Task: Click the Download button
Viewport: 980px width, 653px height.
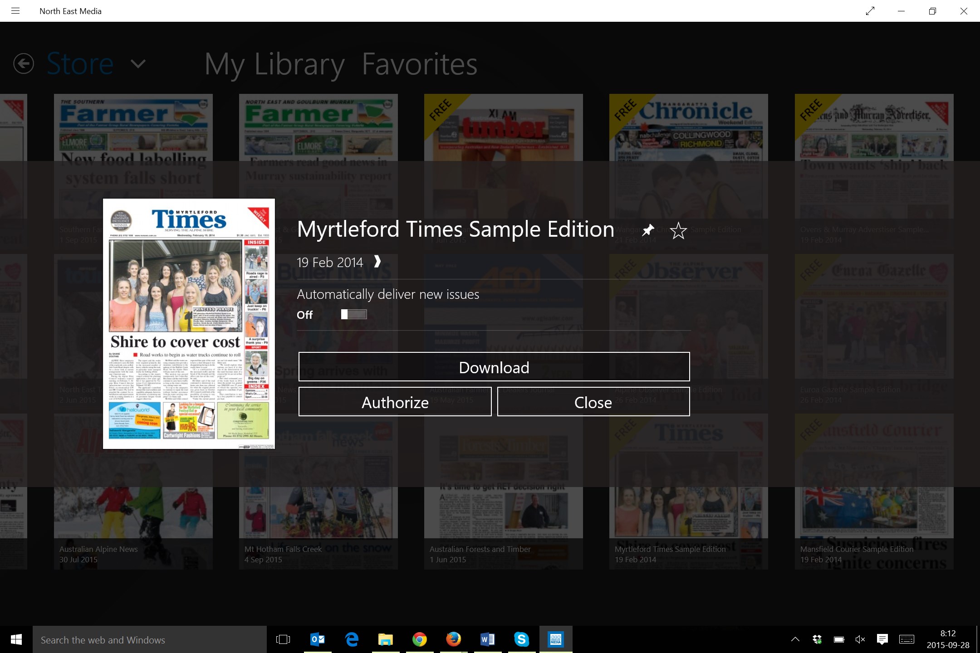Action: (494, 367)
